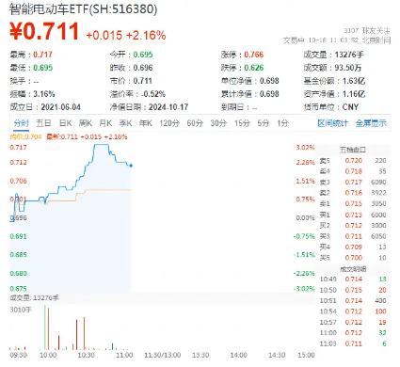Click the 涨停 value 0.766
Screen dimensions: 400x367
point(254,55)
